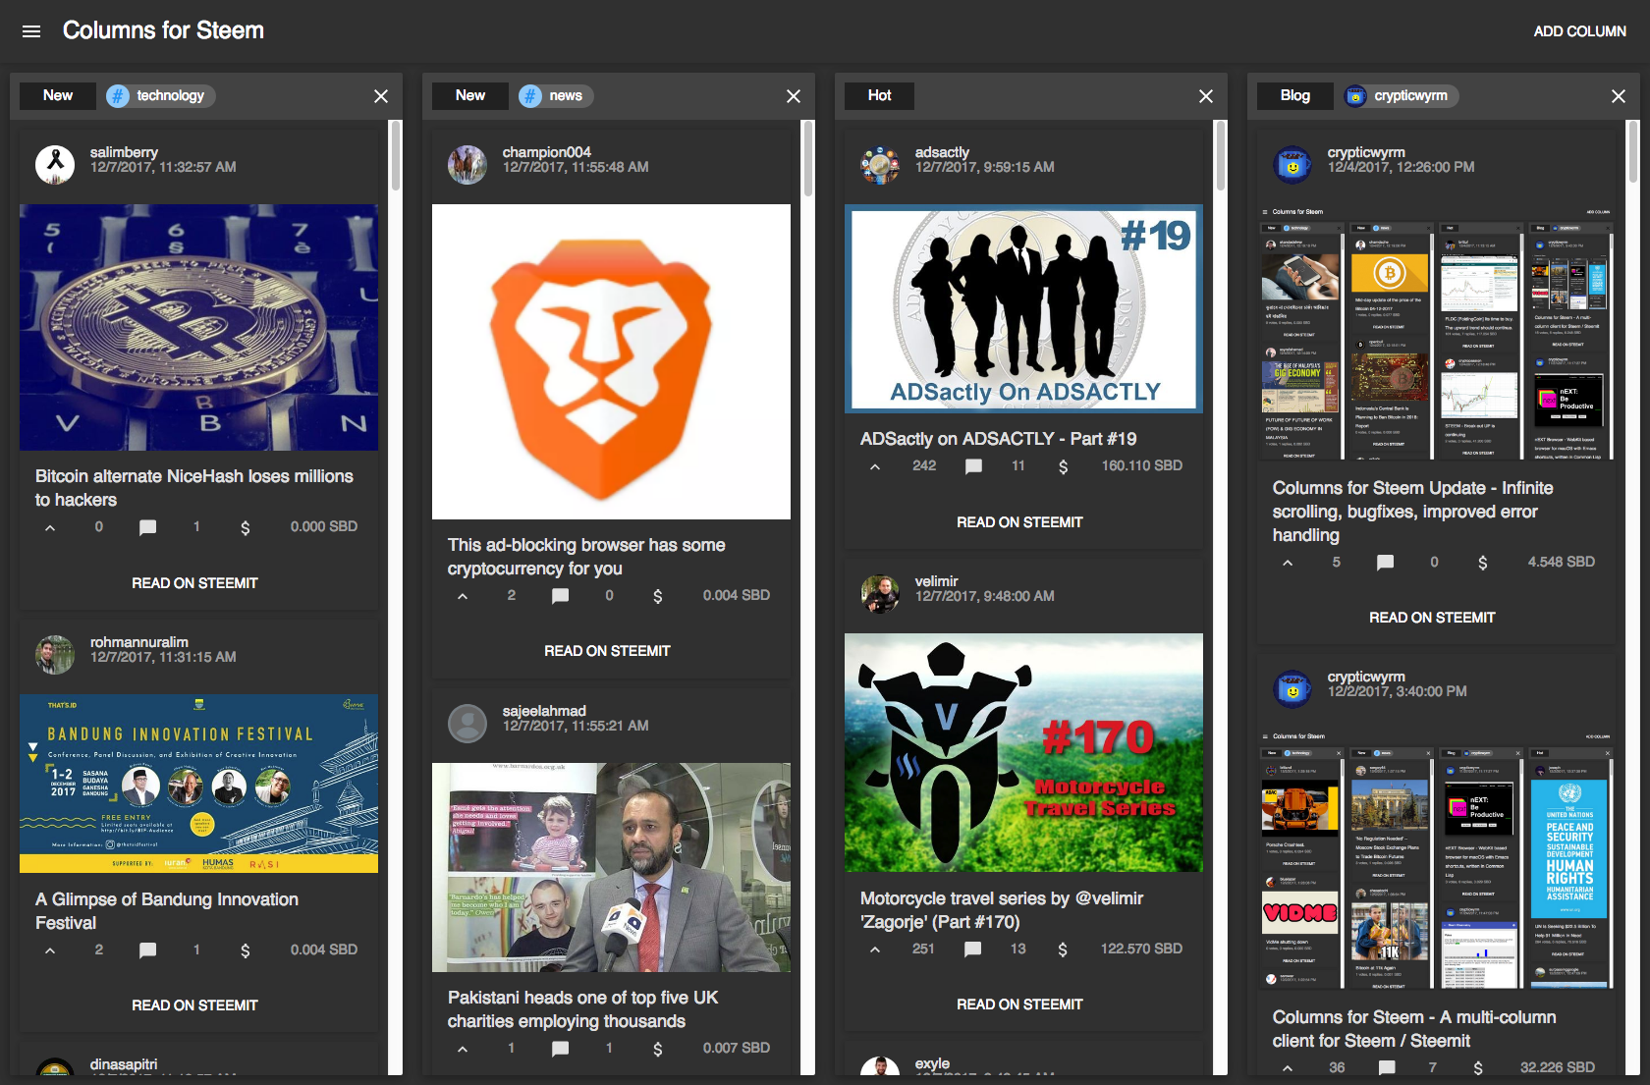The height and width of the screenshot is (1085, 1650).
Task: Open velimir's avatar
Action: 880,593
